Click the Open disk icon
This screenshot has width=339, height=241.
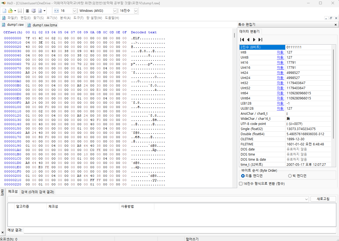[x=34, y=11]
